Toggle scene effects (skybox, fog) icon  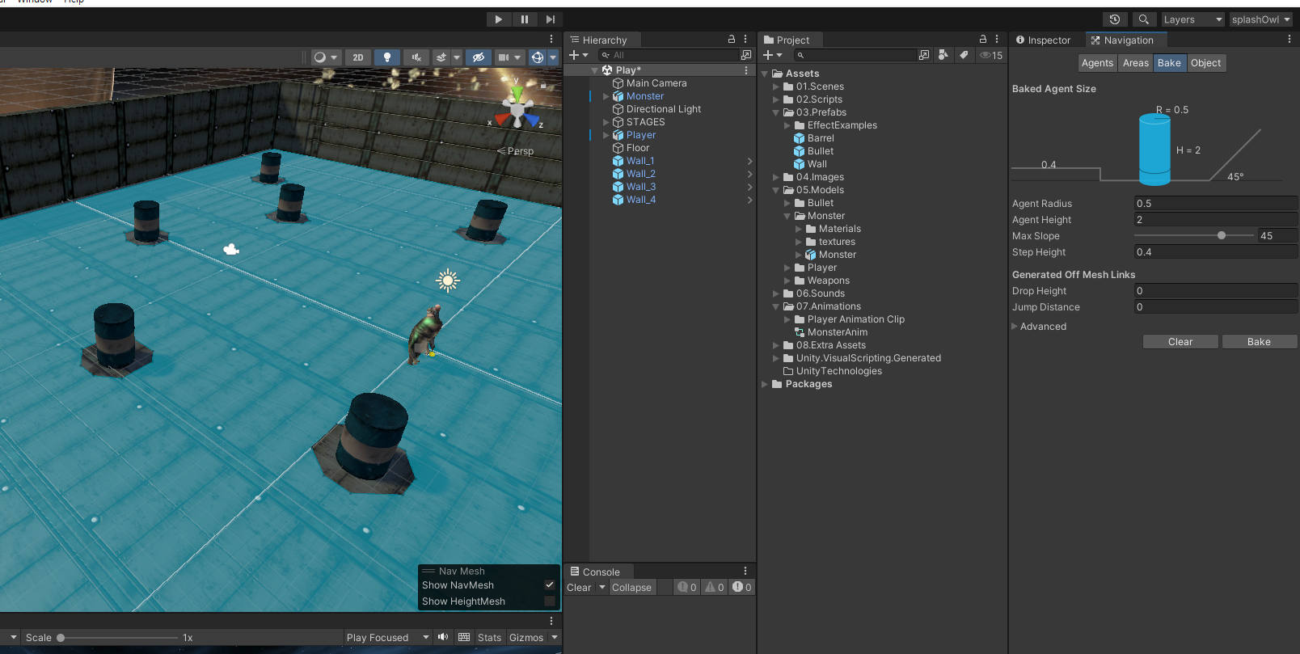pos(441,57)
